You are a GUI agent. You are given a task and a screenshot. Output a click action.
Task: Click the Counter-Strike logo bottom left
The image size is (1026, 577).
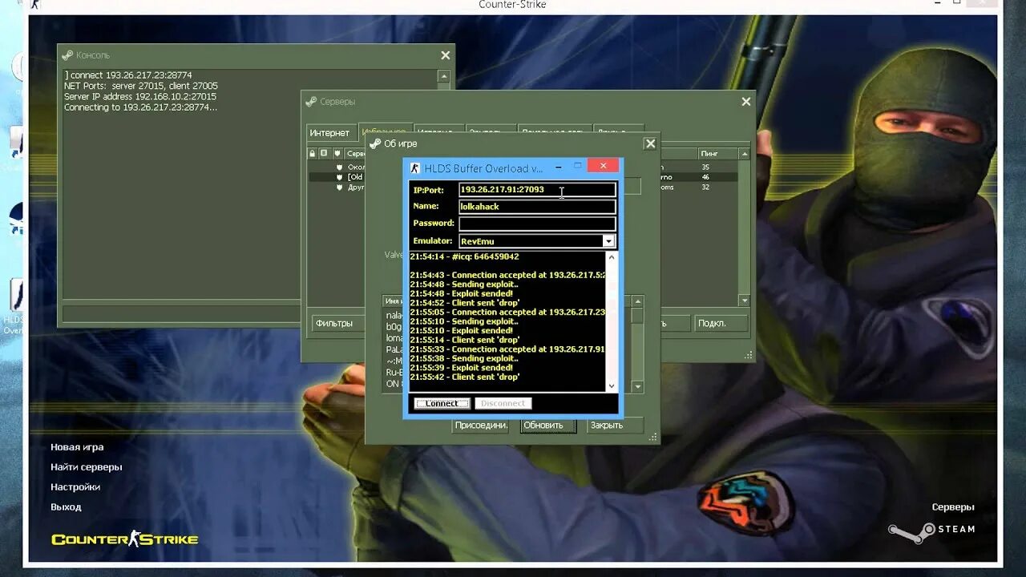(125, 539)
